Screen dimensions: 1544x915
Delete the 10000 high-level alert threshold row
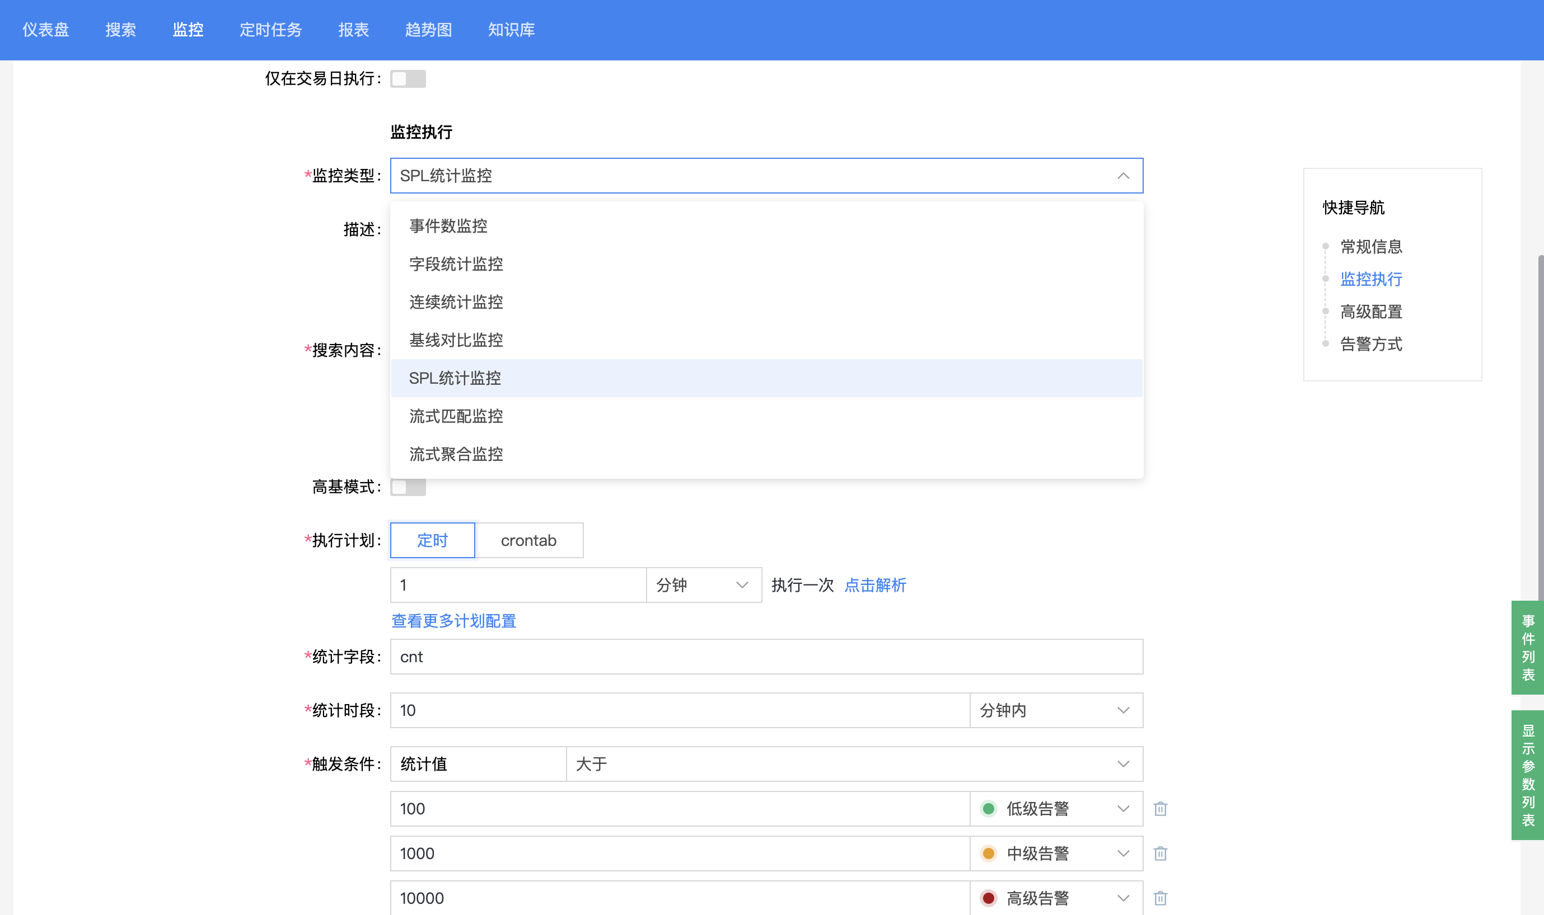[x=1160, y=898]
